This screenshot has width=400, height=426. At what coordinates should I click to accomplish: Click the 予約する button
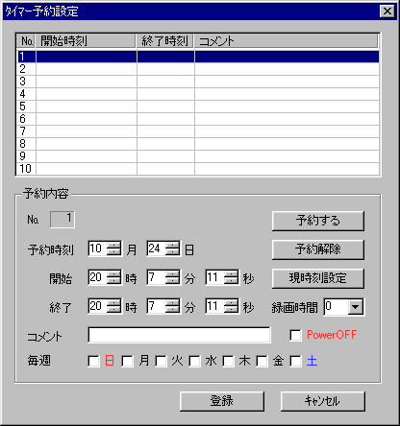[x=318, y=221]
